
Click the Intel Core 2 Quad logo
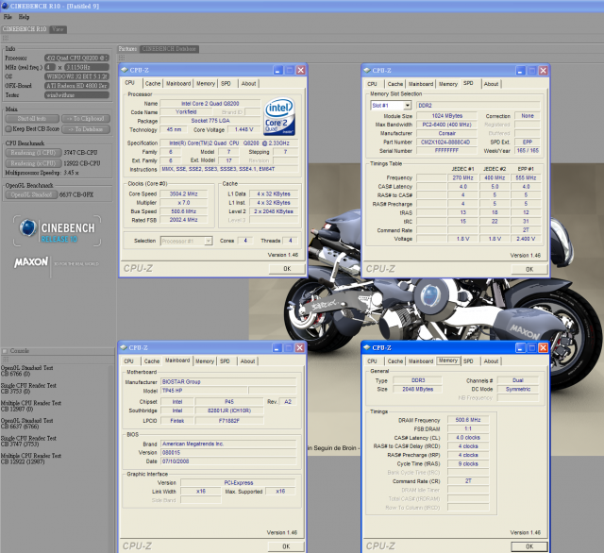tap(279, 116)
